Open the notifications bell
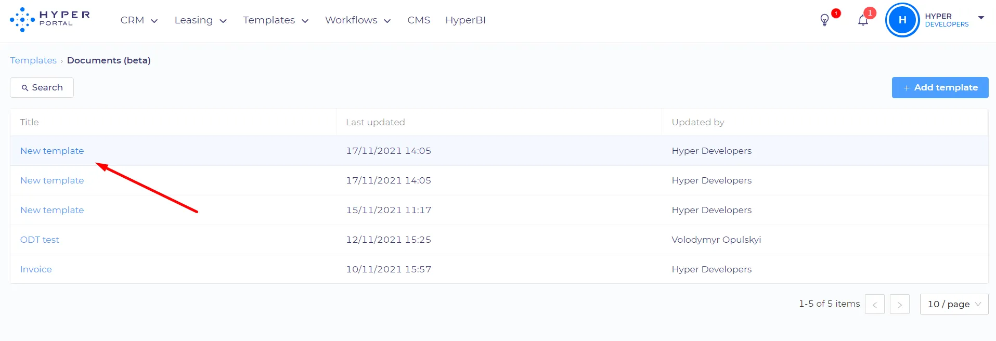 click(863, 20)
